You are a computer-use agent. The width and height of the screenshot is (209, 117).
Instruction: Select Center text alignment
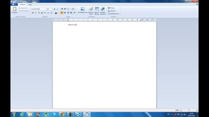coord(65,13)
